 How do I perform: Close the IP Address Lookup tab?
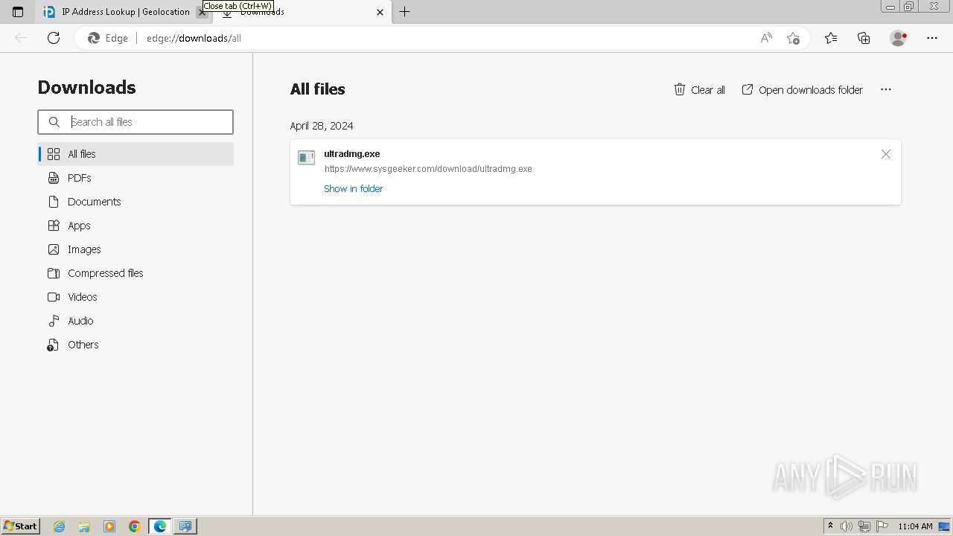click(x=202, y=12)
